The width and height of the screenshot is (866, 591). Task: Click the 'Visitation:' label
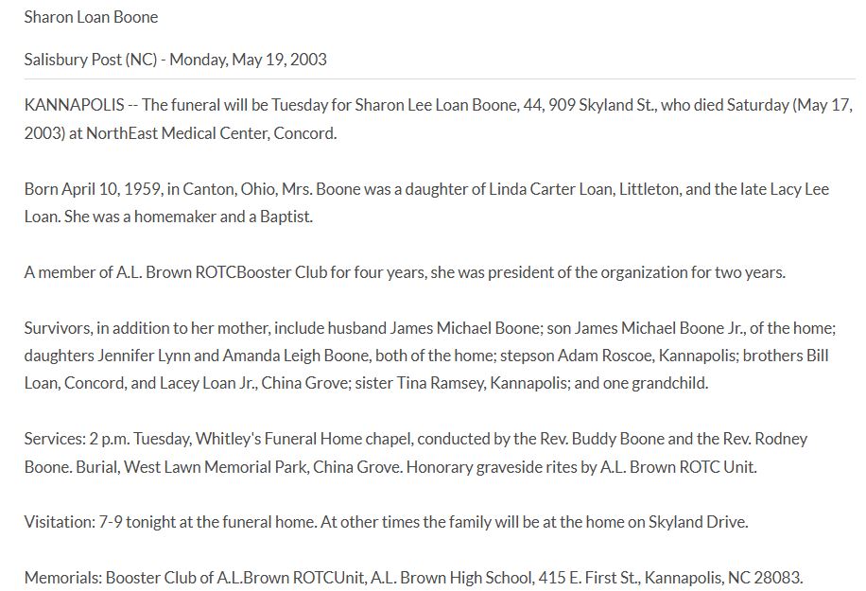(x=60, y=522)
